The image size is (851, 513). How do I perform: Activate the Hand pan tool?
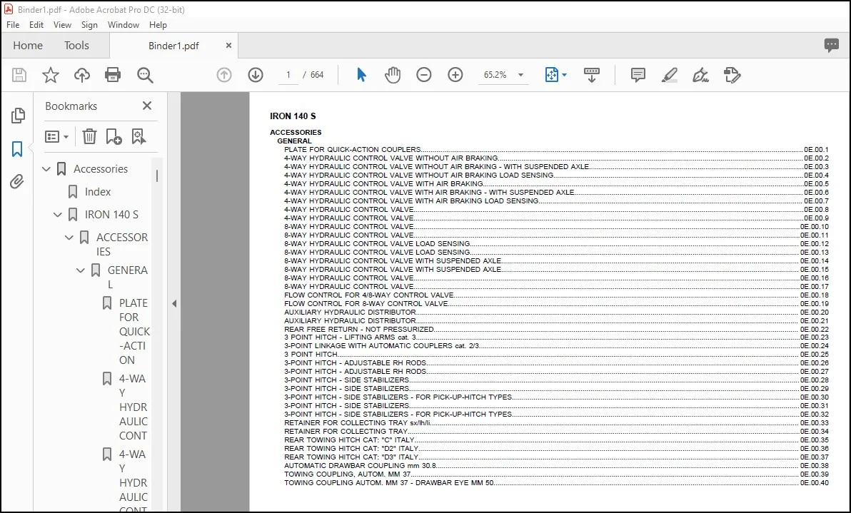[x=393, y=75]
